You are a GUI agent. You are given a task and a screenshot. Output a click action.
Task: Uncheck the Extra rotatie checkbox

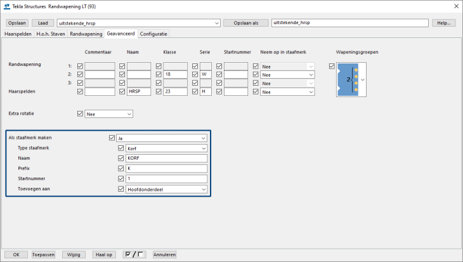click(80, 114)
